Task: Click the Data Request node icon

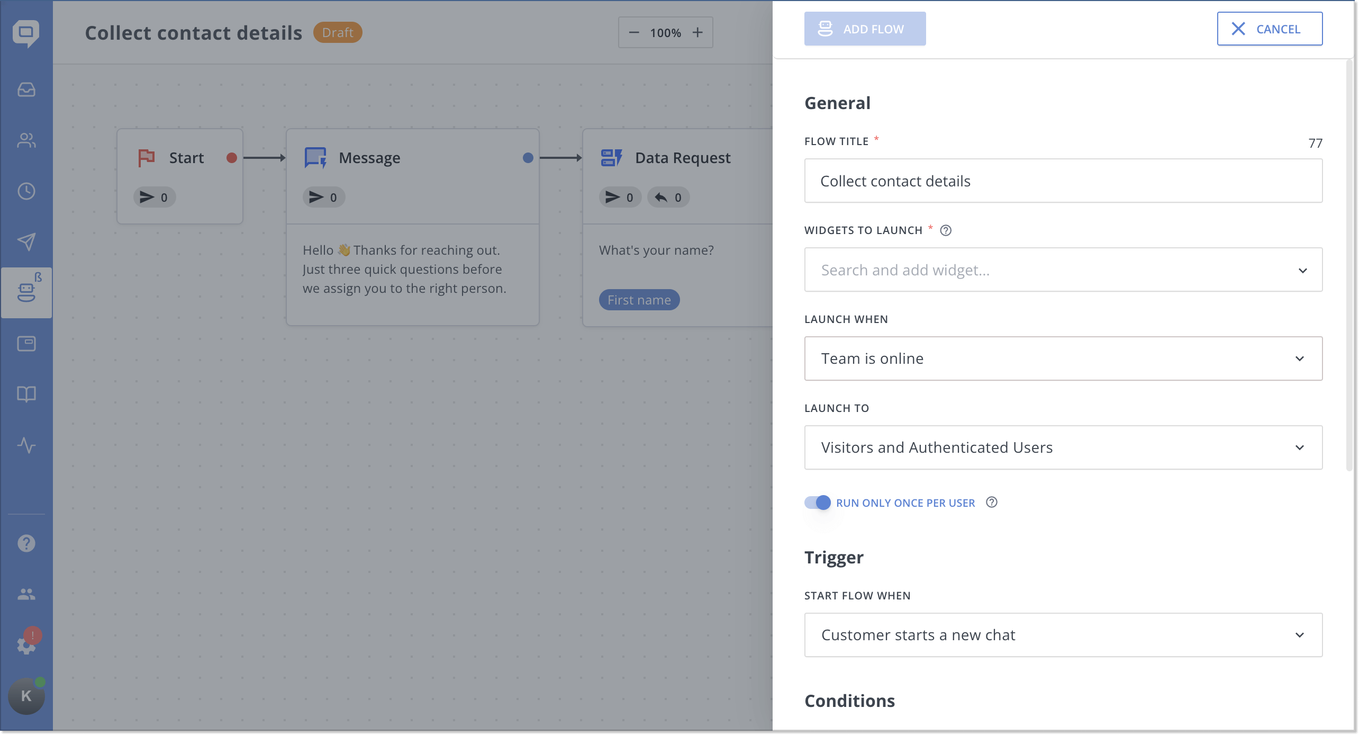Action: pos(611,157)
